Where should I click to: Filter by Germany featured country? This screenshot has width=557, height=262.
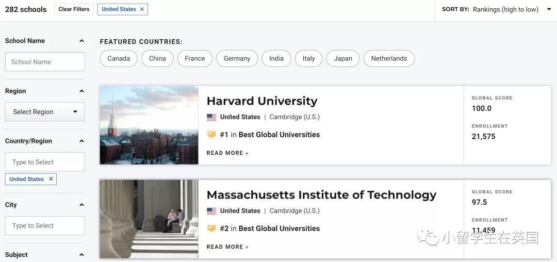(x=237, y=59)
